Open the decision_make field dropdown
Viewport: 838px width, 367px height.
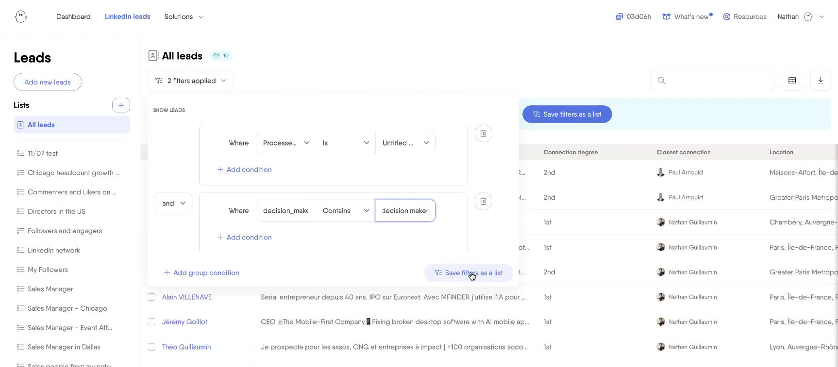click(x=286, y=210)
